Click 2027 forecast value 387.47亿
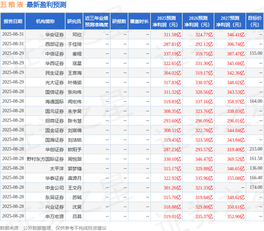264x231 pixels. point(236,54)
